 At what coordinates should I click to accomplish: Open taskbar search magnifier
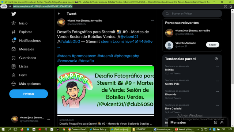9,129
